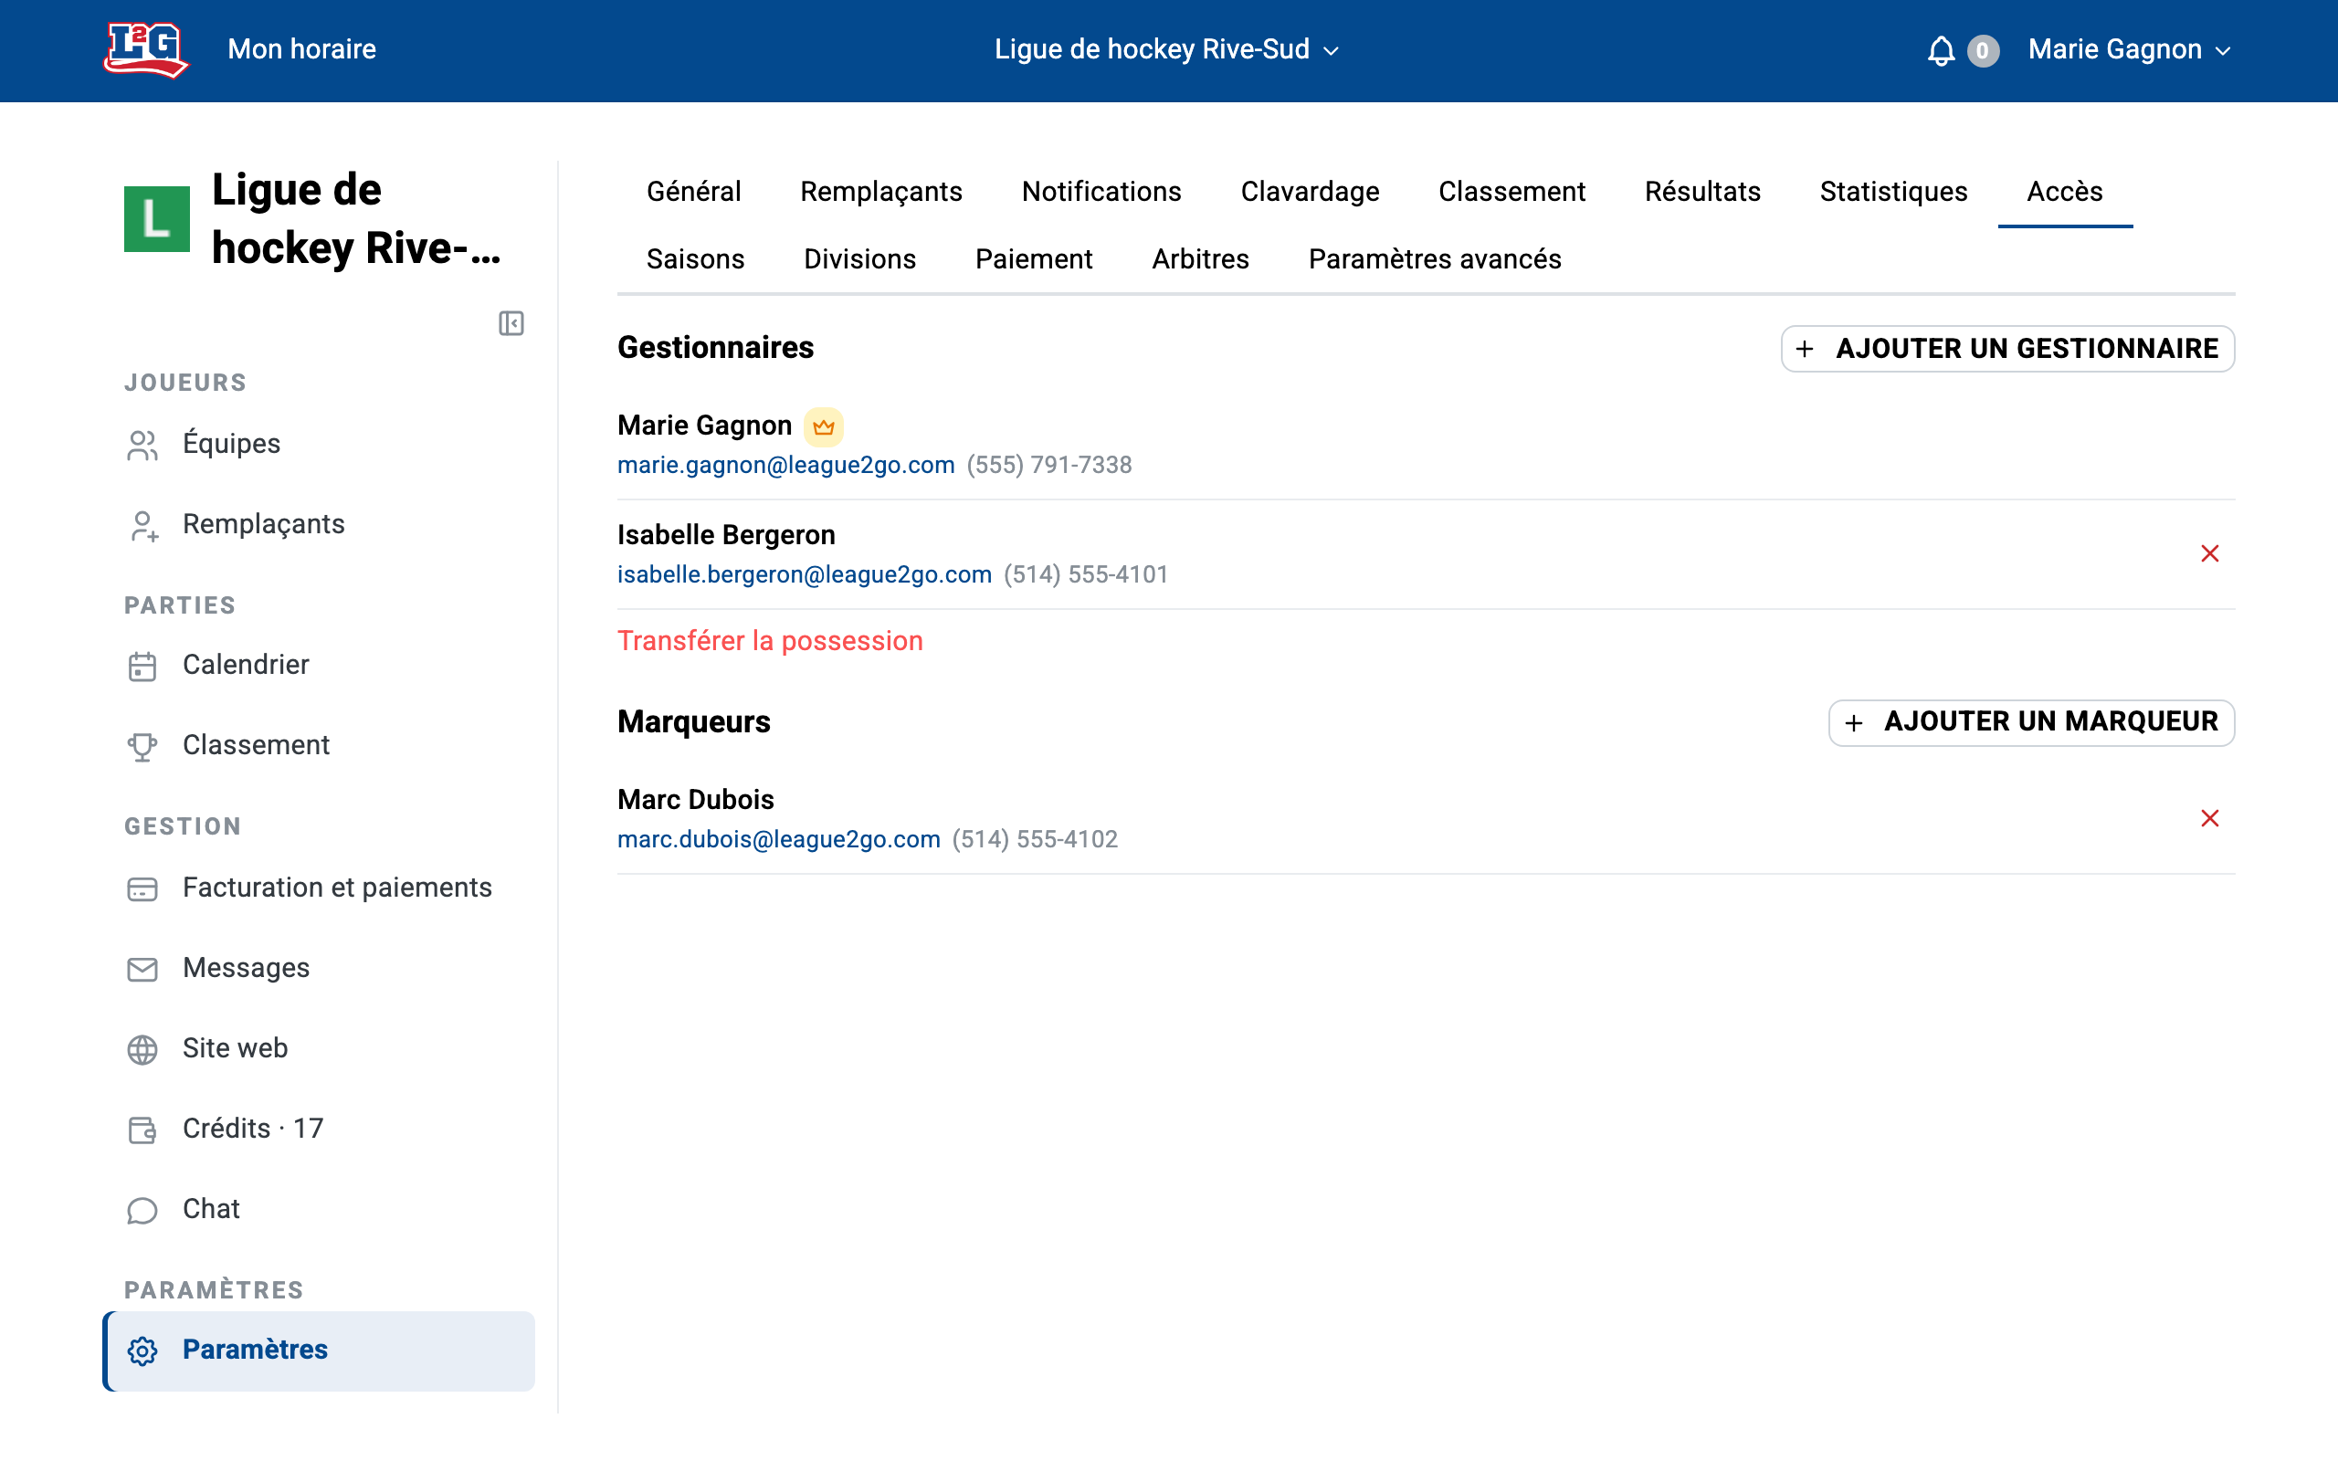Image resolution: width=2338 pixels, height=1461 pixels.
Task: Switch to the Arbitres tab
Action: (1200, 259)
